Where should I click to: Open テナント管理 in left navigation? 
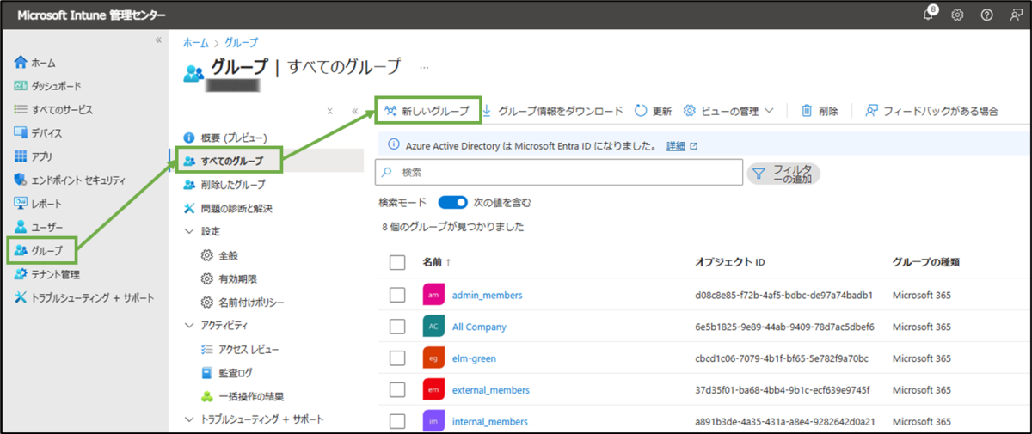[47, 274]
